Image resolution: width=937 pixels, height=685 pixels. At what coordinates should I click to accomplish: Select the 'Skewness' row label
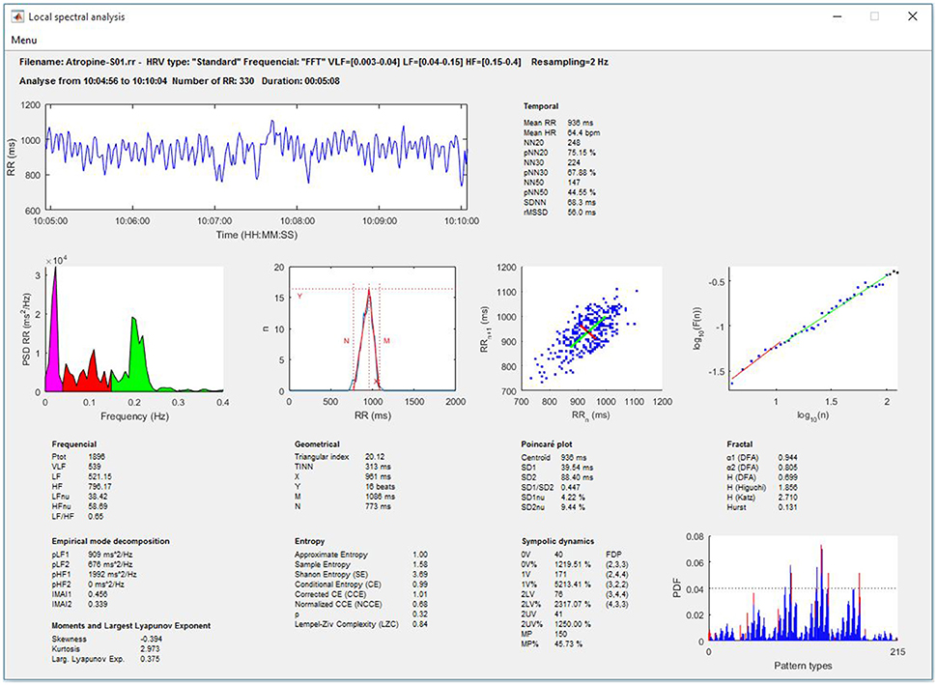coord(70,639)
